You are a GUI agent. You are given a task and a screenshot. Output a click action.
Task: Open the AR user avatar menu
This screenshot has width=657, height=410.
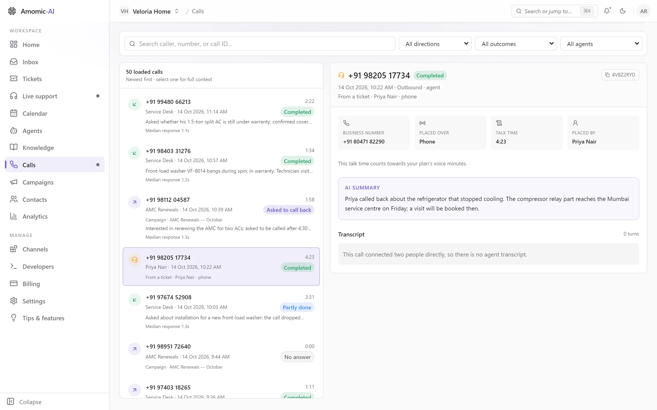pyautogui.click(x=643, y=11)
